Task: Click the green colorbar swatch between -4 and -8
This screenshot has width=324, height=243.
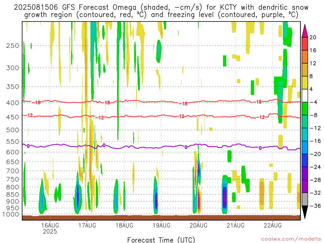Action: point(305,109)
